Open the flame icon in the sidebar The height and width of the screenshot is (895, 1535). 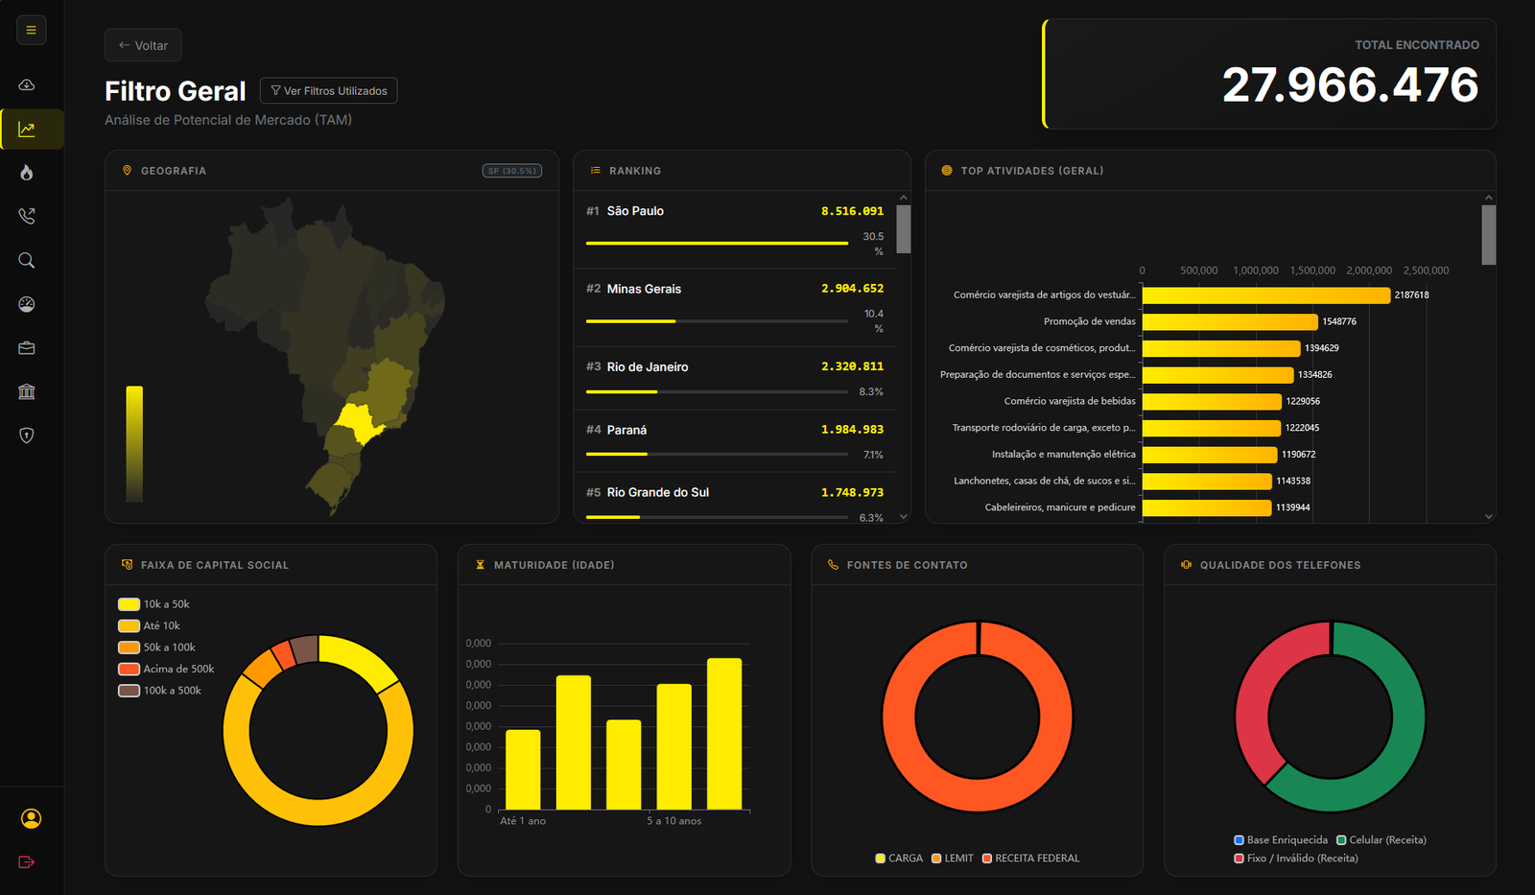tap(26, 173)
